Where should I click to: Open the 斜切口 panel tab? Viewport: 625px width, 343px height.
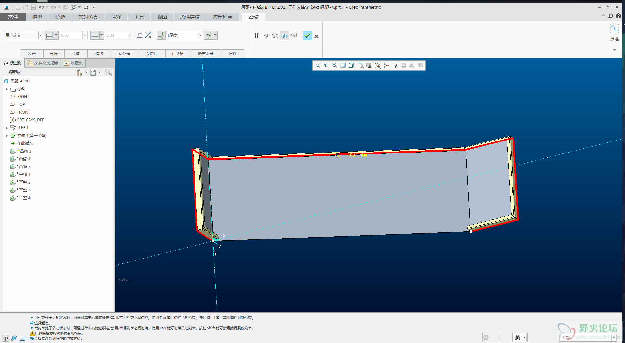(x=152, y=54)
